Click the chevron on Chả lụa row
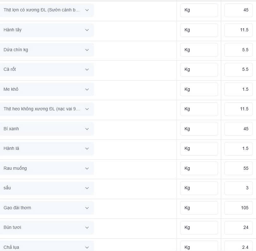Screen dimensions: 256x251 87,248
